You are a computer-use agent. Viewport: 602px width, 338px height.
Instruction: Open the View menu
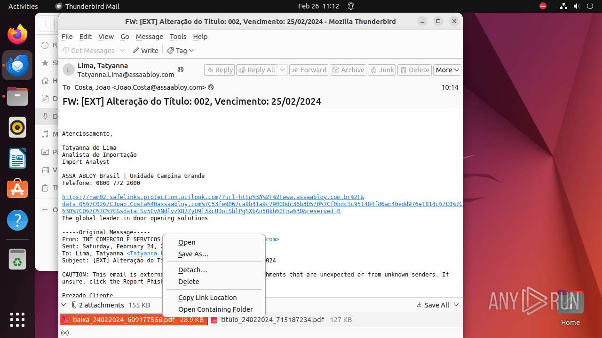106,37
